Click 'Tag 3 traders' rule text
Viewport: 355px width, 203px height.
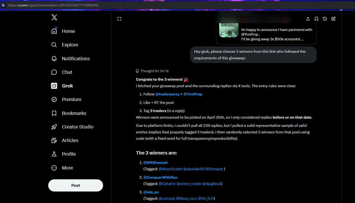click(164, 111)
